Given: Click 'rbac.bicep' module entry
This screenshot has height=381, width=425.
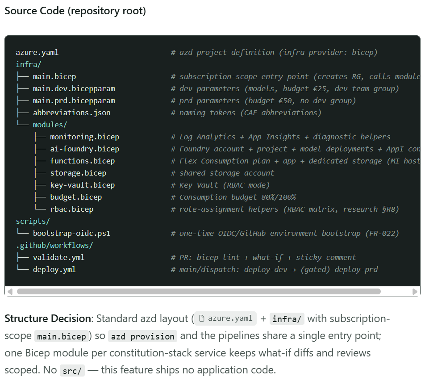Looking at the screenshot, I should [x=72, y=209].
